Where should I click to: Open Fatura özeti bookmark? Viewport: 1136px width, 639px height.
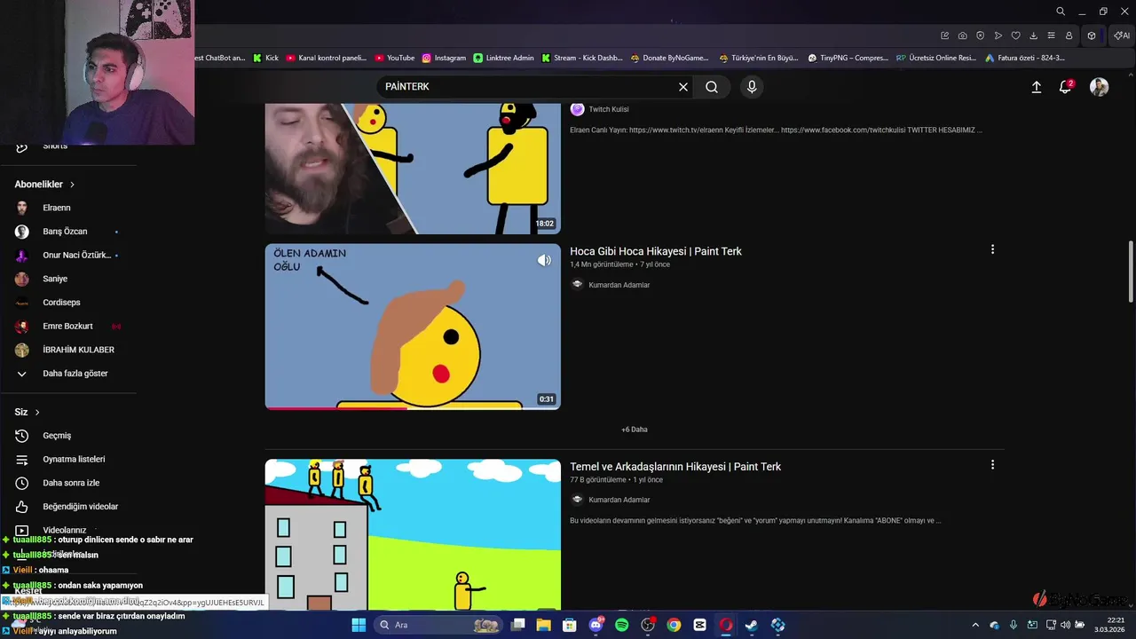coord(1024,58)
